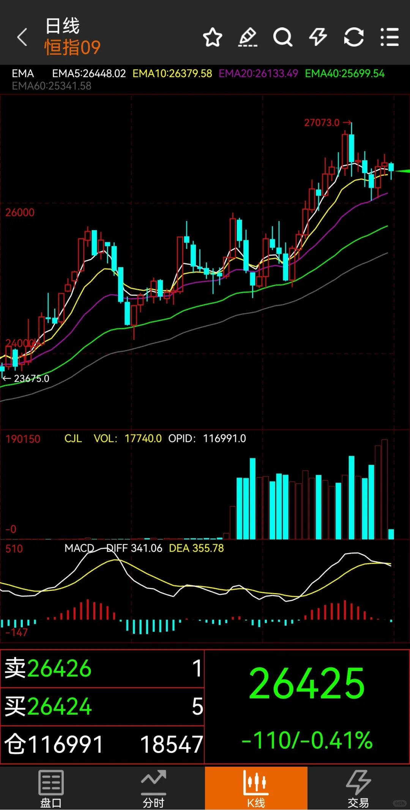
Task: Tap the tallest volume bar on right
Action: click(385, 489)
